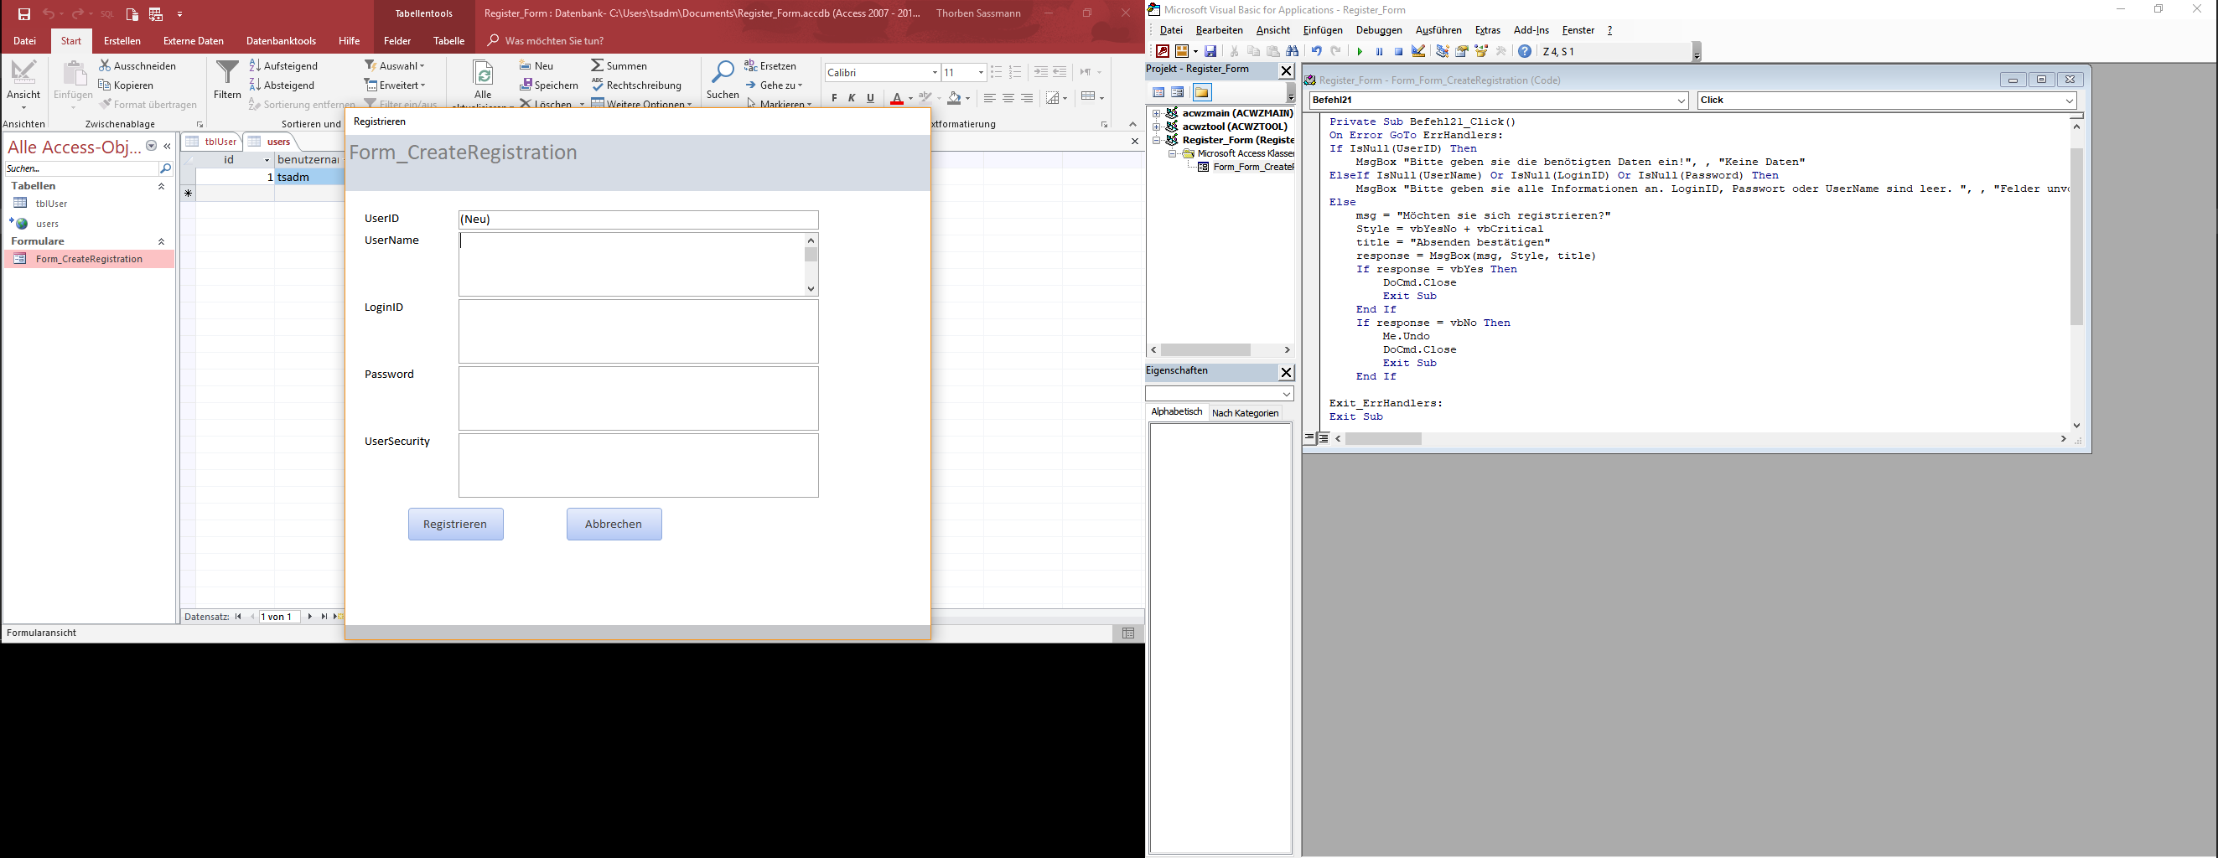
Task: Click into the LoginID text field
Action: 638,331
